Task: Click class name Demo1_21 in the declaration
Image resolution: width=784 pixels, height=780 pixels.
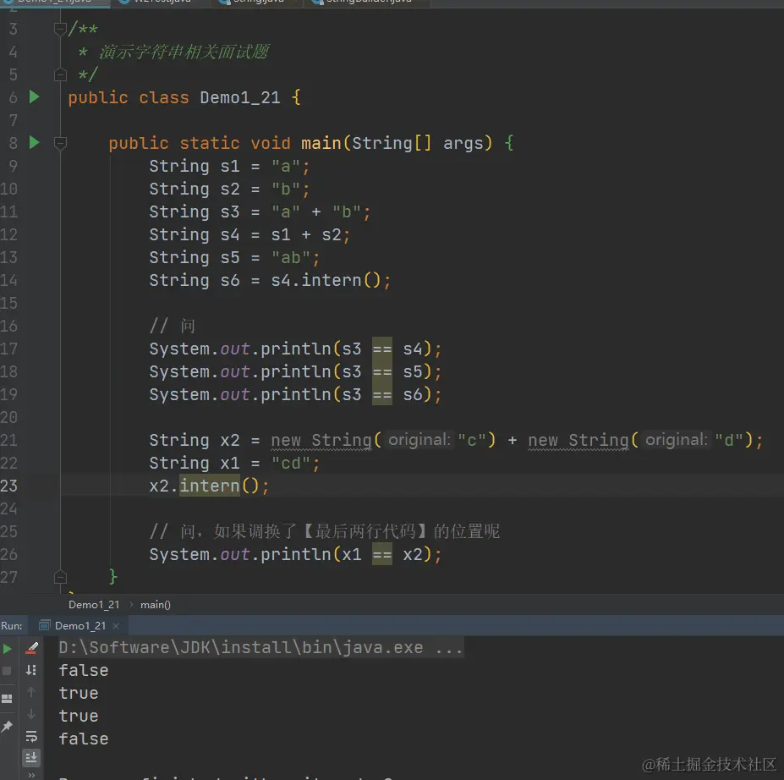Action: 240,97
